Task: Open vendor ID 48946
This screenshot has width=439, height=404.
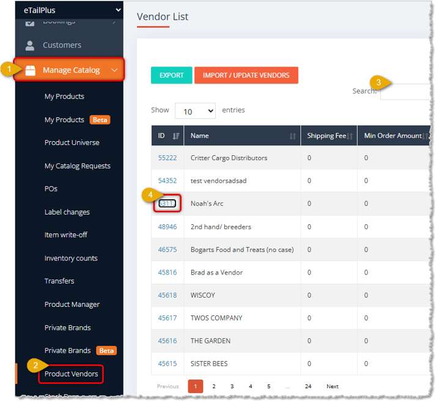Action: (168, 227)
